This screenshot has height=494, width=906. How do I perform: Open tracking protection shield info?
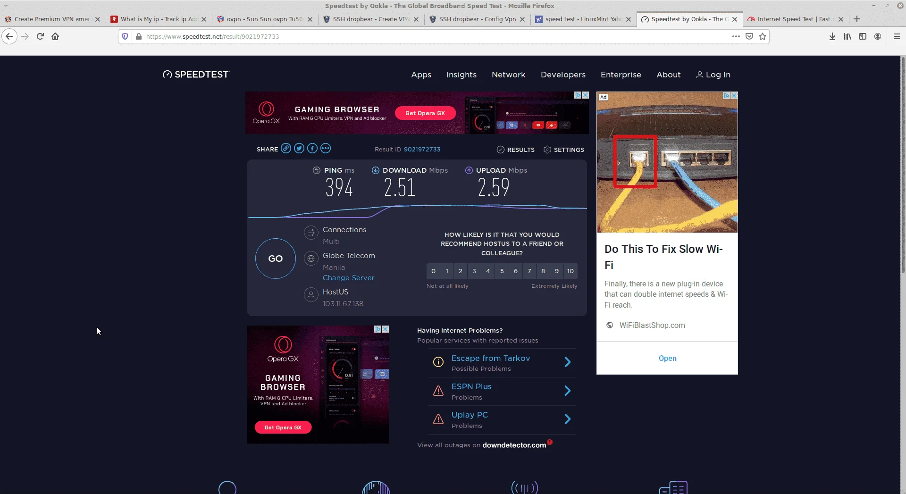[x=125, y=36]
